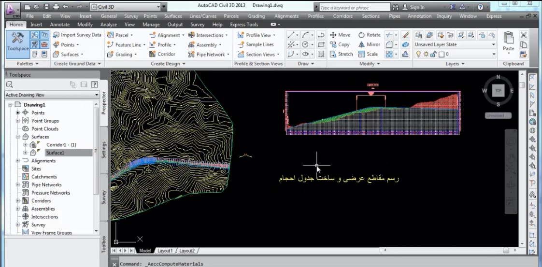Switch to the Insert ribbon tab
The width and height of the screenshot is (542, 267).
tap(36, 25)
